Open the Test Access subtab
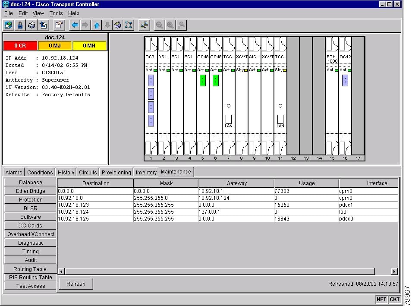This screenshot has width=412, height=306. (x=31, y=286)
